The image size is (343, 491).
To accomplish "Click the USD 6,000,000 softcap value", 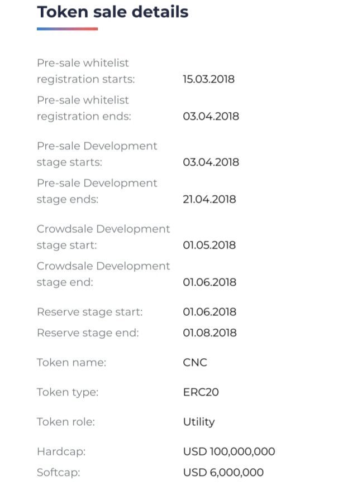I will [223, 473].
